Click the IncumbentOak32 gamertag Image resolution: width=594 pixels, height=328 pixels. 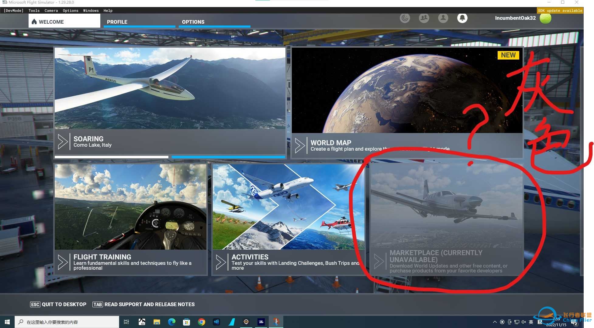tap(515, 18)
